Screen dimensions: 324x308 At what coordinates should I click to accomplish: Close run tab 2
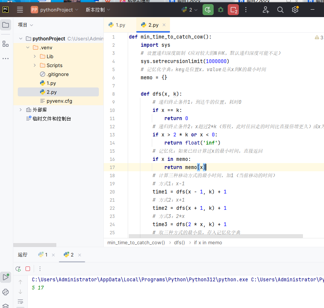(80, 255)
